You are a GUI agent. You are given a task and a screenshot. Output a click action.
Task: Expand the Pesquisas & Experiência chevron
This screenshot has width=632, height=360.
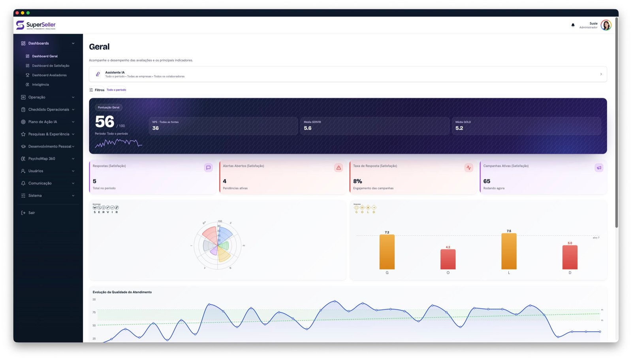[73, 134]
